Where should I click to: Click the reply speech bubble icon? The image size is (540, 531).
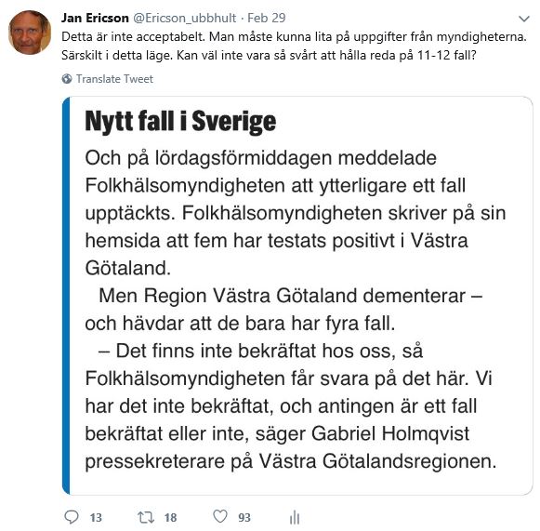[x=72, y=517]
